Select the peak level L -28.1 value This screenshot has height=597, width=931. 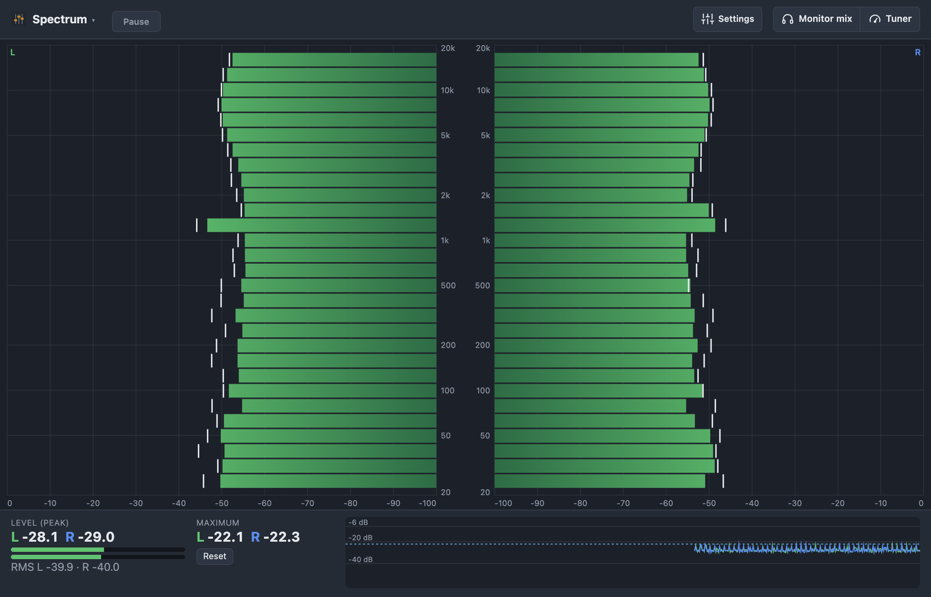34,537
